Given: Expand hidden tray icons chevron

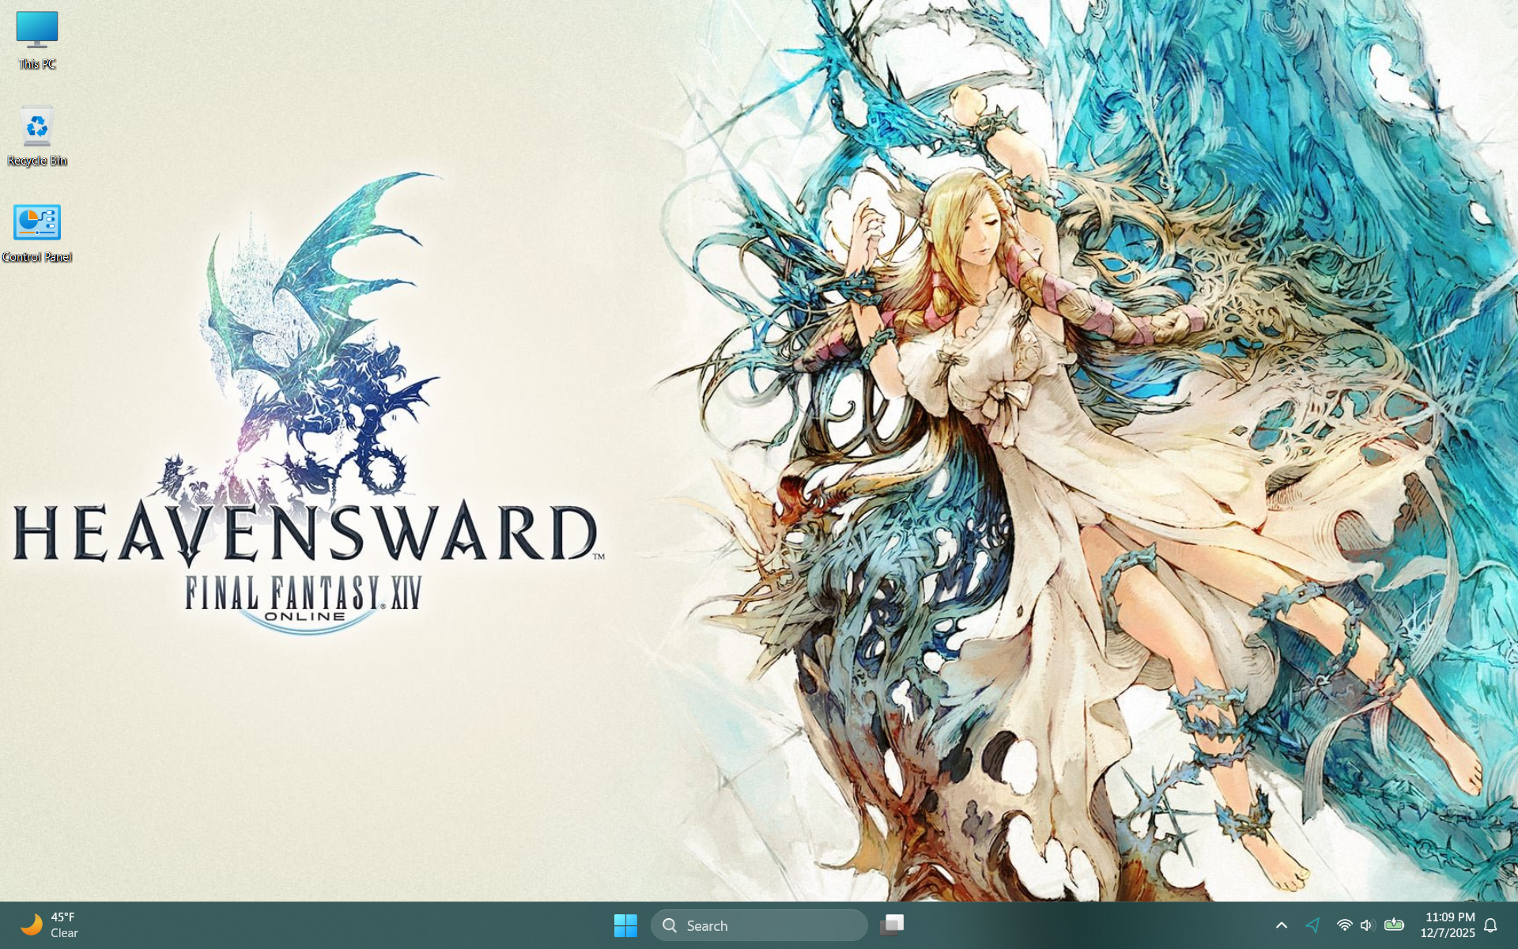Looking at the screenshot, I should (x=1282, y=924).
